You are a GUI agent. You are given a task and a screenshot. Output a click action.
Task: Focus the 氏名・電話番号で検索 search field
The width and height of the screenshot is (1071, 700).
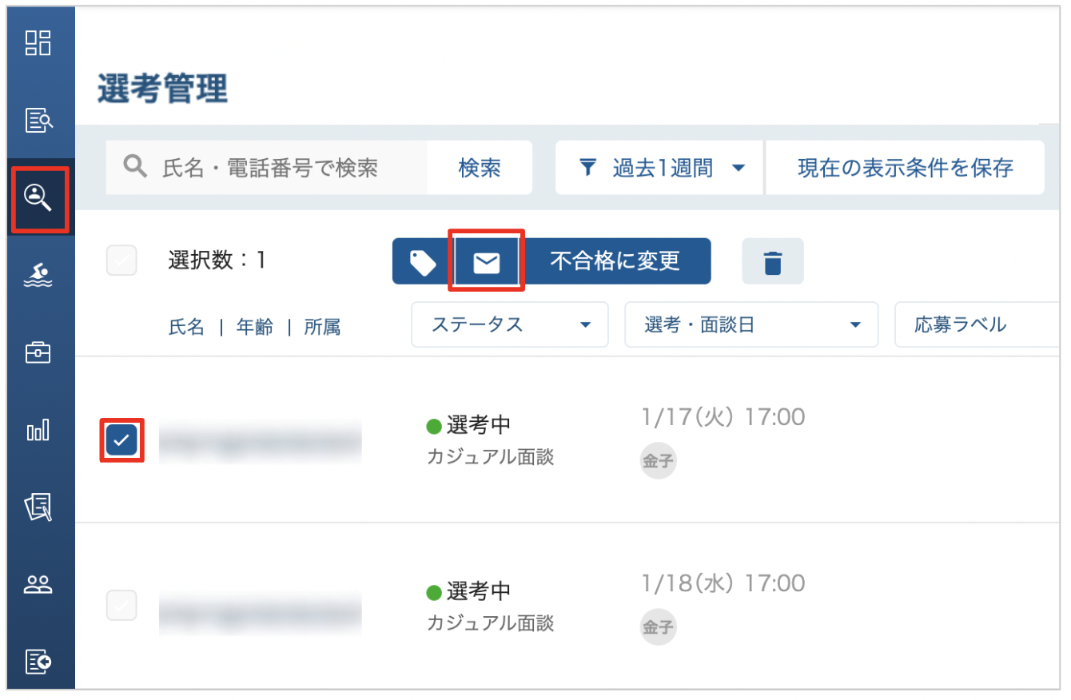pos(266,168)
